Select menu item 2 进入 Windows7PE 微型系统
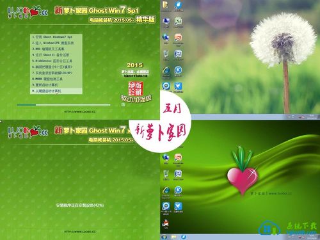 [56, 43]
